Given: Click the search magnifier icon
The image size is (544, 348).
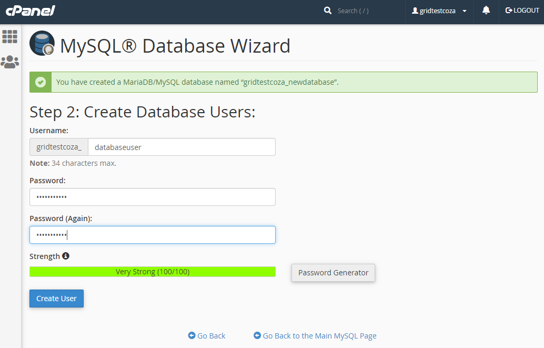Looking at the screenshot, I should coord(328,11).
